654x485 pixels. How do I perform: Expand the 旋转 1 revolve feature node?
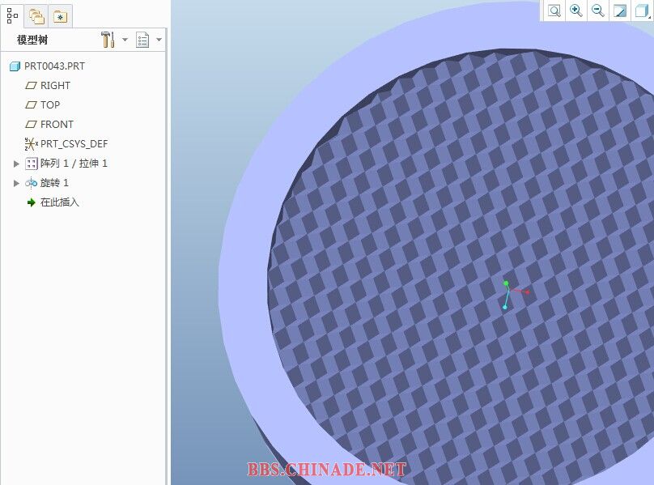tap(16, 183)
